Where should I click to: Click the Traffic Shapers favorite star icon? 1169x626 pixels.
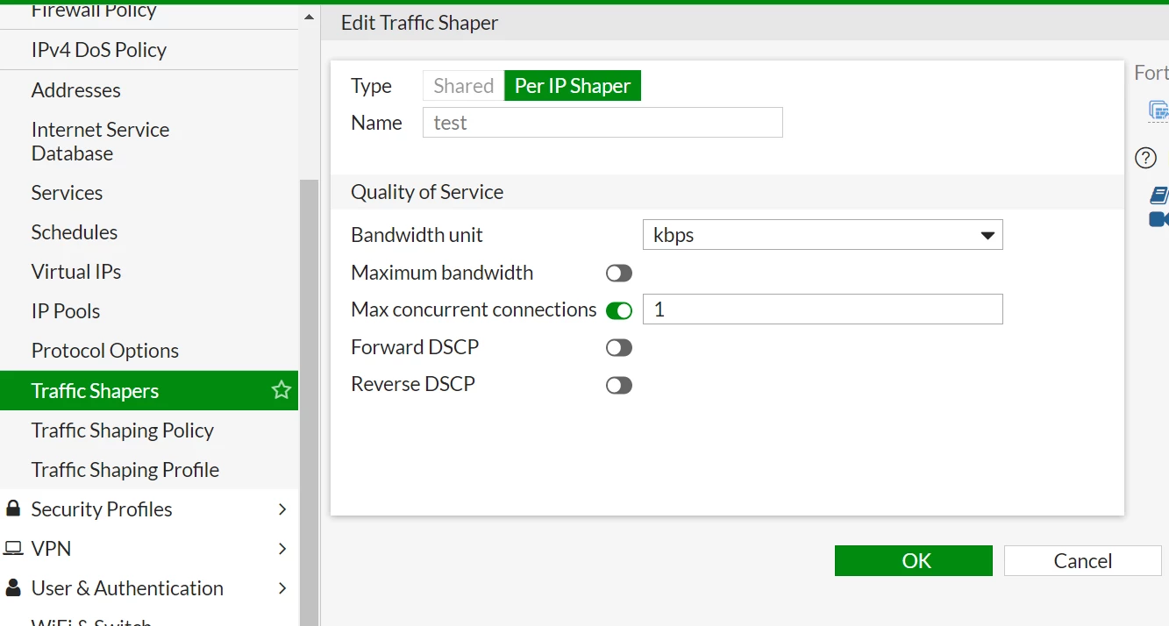tap(281, 390)
